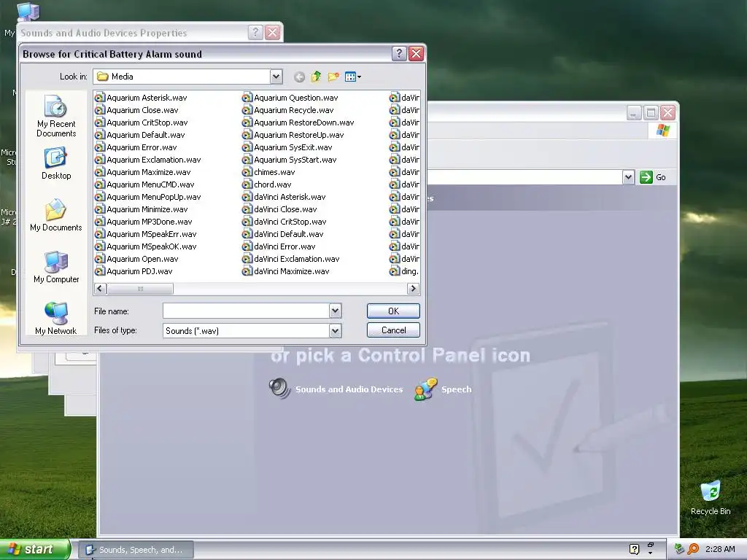Screen dimensions: 747x560
Task: Go up one folder level icon
Action: click(316, 77)
